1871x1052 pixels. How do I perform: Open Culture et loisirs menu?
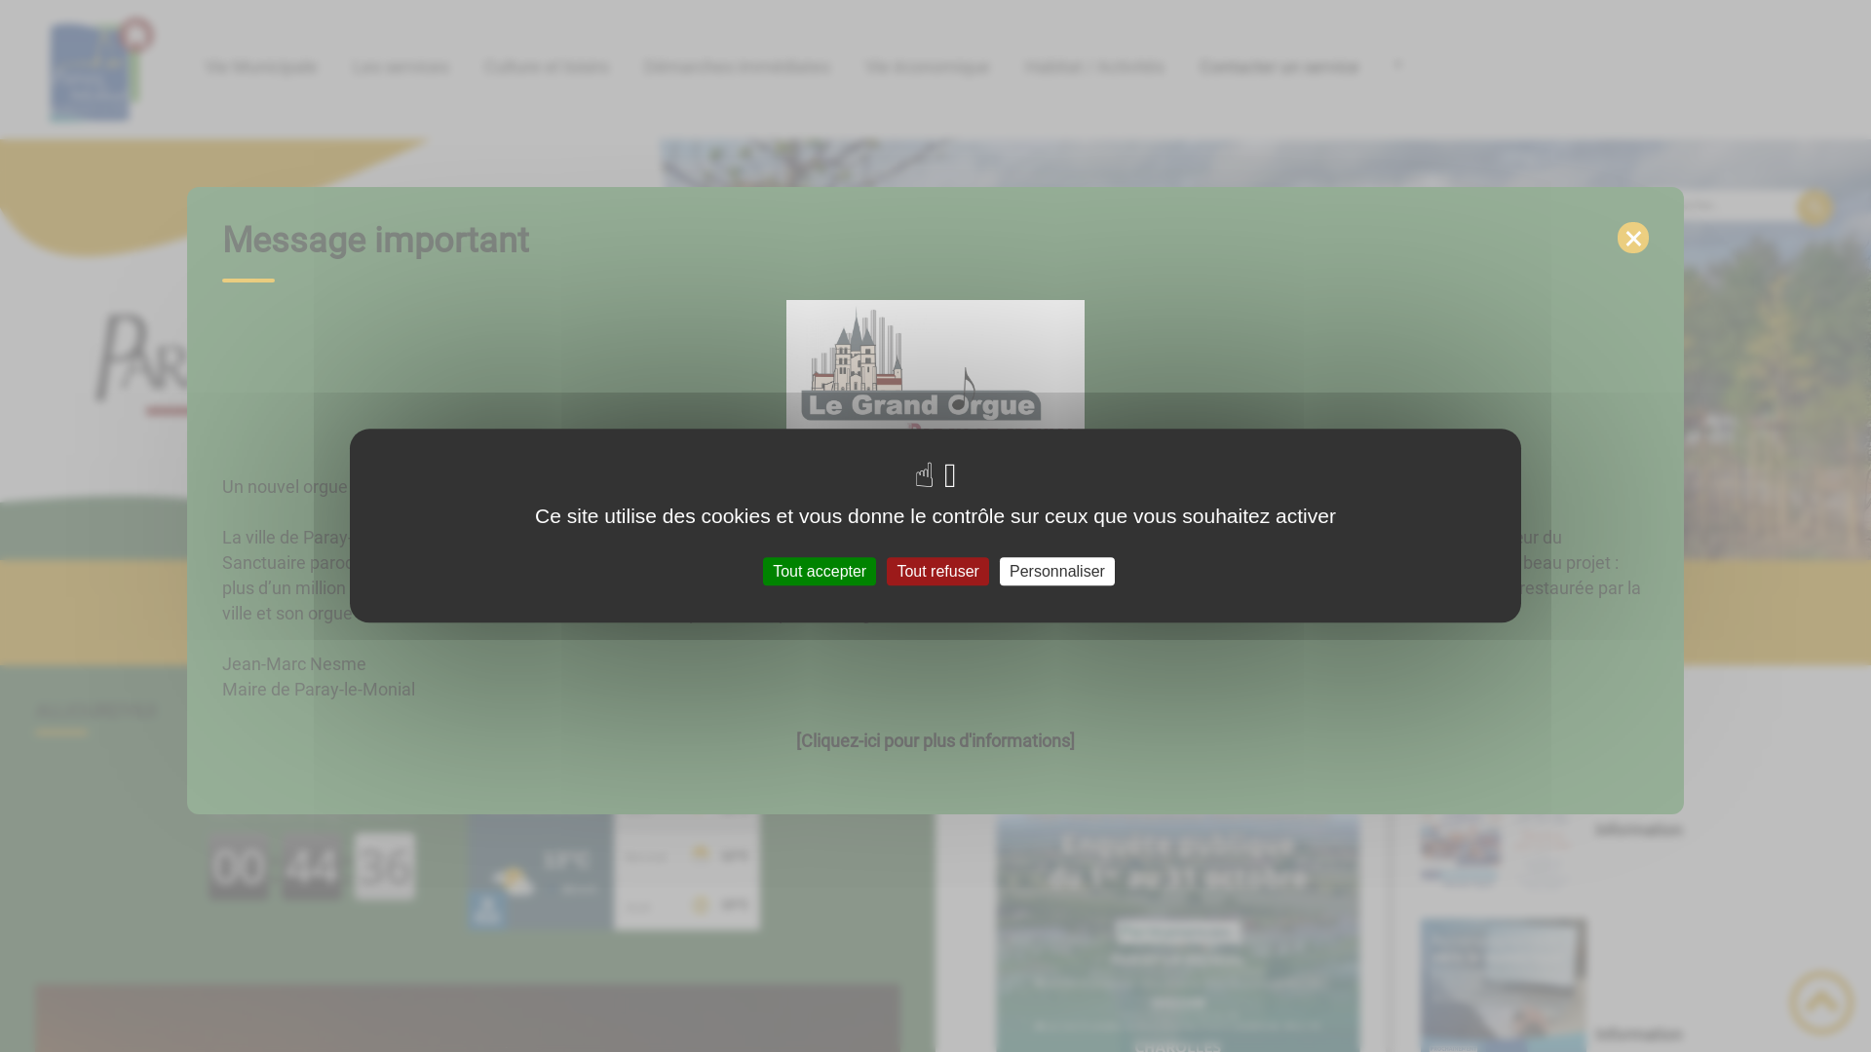(546, 67)
